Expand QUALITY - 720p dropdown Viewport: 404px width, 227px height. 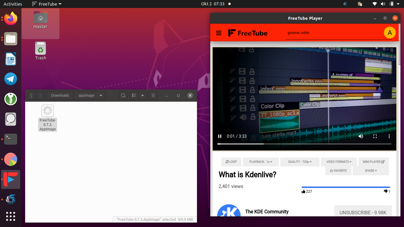coord(300,162)
